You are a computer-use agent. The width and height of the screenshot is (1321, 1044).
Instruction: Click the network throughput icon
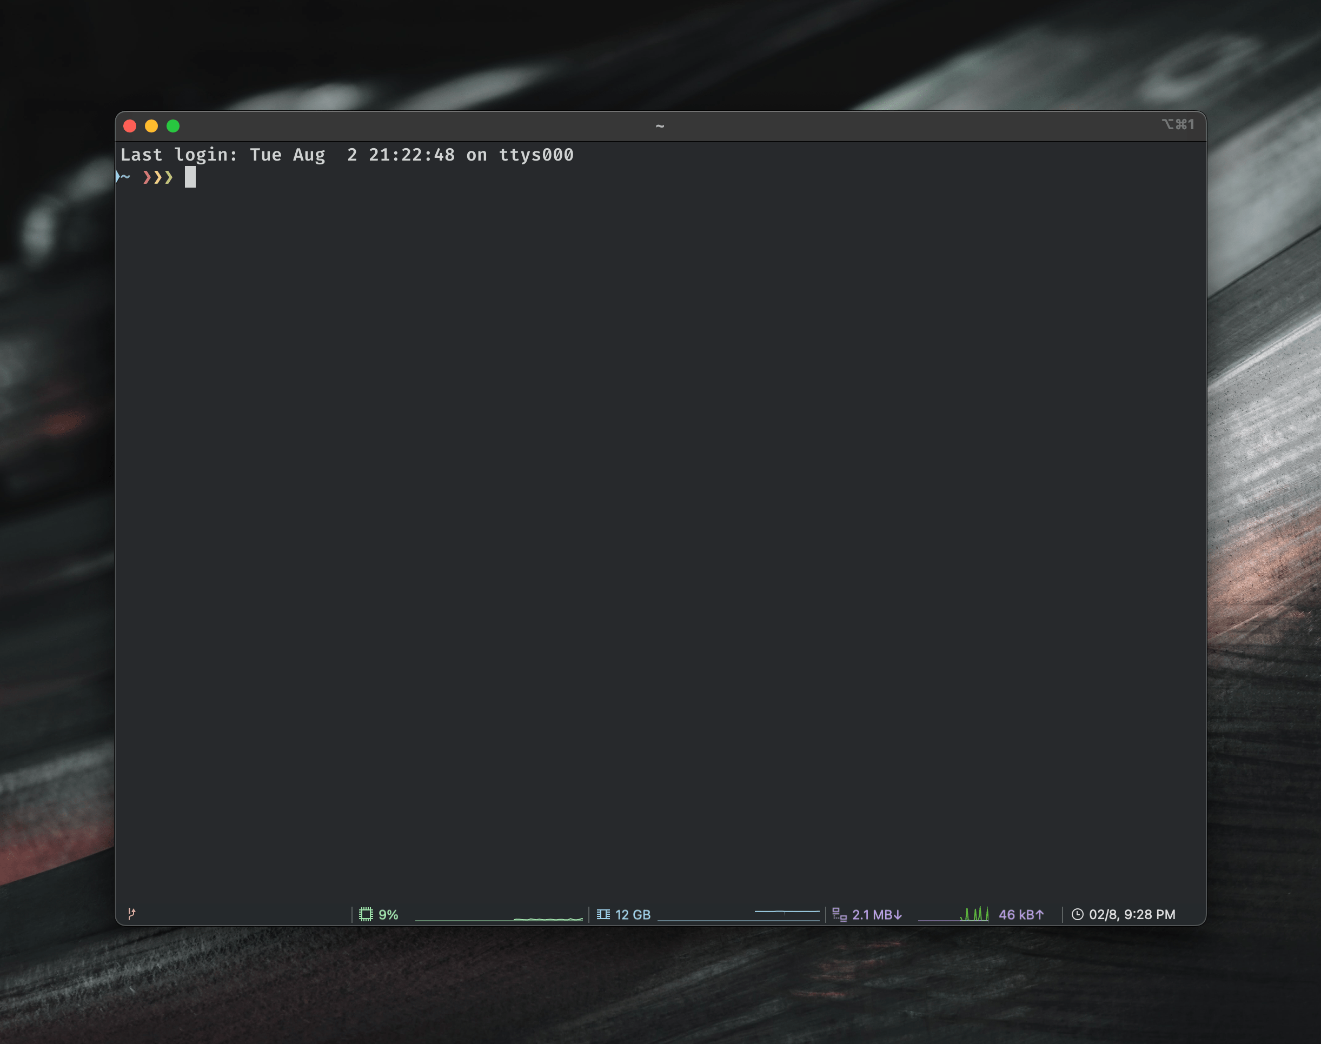pyautogui.click(x=839, y=914)
